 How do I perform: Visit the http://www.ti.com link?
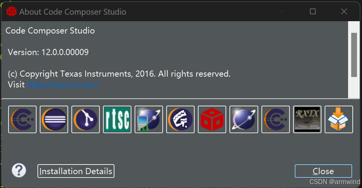point(62,85)
